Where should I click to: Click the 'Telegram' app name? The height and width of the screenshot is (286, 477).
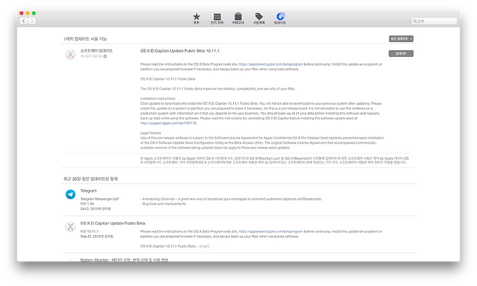coord(89,191)
